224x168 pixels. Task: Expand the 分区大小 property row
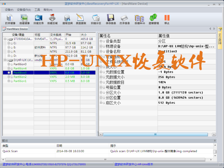pyautogui.click(x=101, y=93)
